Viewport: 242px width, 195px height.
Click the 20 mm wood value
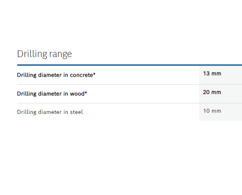[x=212, y=92]
